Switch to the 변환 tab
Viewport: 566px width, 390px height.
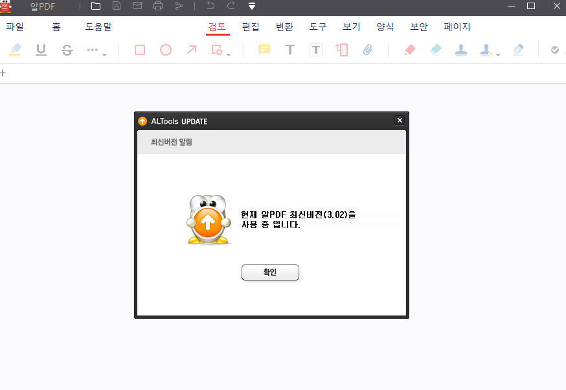point(284,27)
